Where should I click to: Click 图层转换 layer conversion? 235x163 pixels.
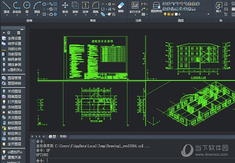pyautogui.click(x=12, y=83)
